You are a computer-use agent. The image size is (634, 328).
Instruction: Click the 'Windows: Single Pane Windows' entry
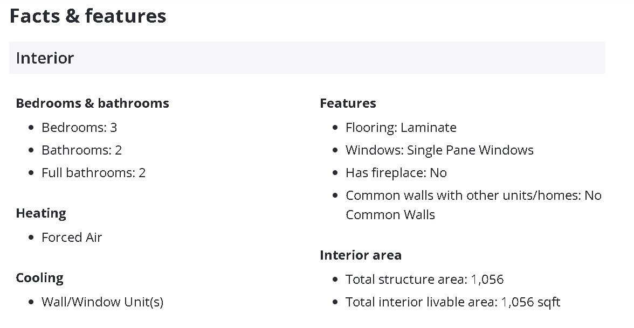click(x=439, y=150)
